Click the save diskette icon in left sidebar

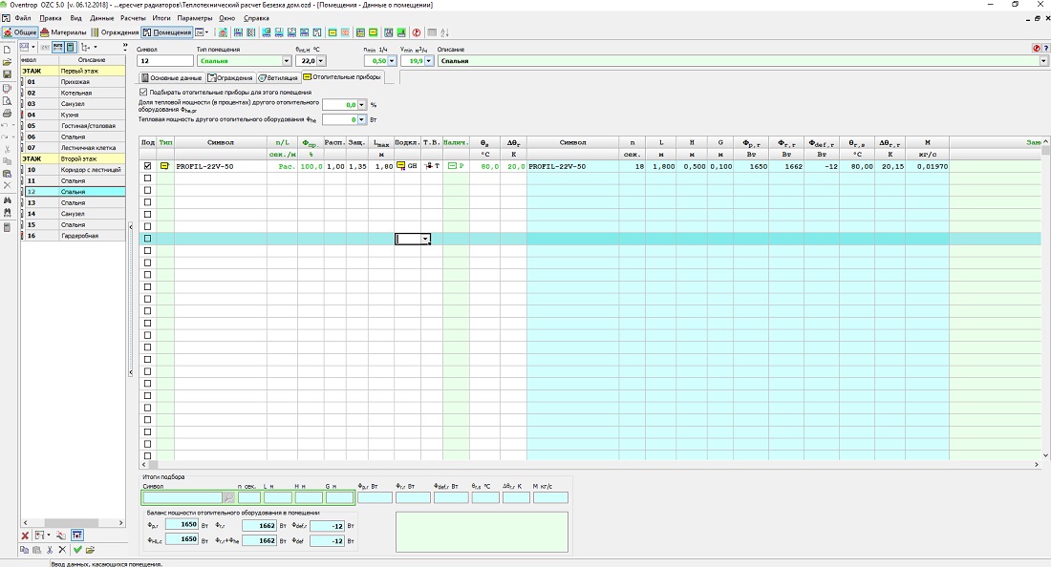tap(7, 74)
